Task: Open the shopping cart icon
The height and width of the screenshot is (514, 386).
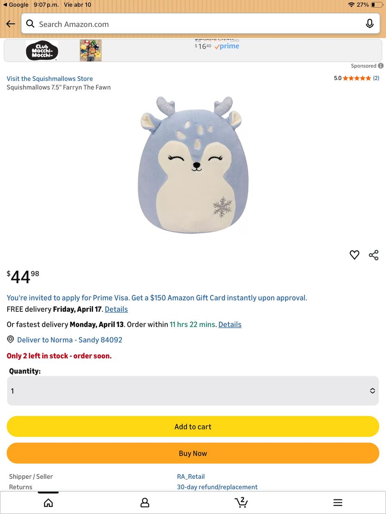Action: [x=241, y=502]
